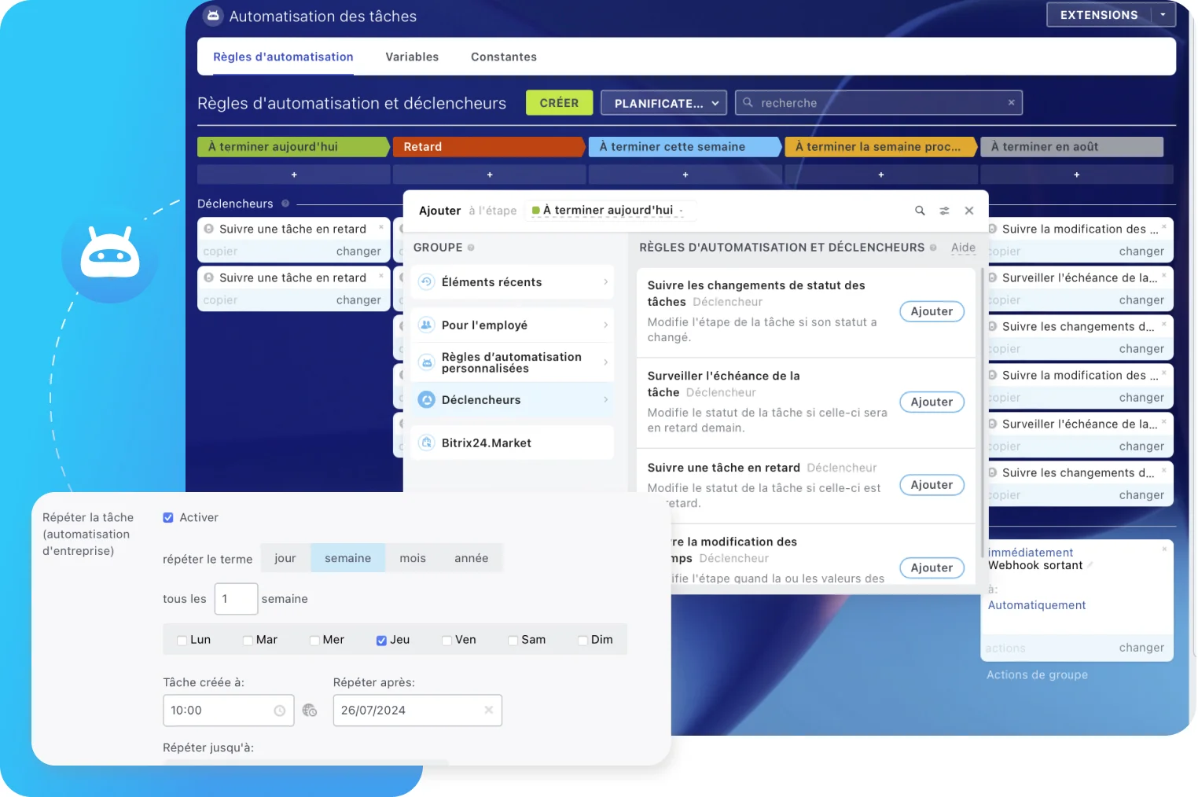Click Ajouter for Surveiller l'échéance de la tâche
Viewport: 1198px width, 797px height.
[931, 402]
